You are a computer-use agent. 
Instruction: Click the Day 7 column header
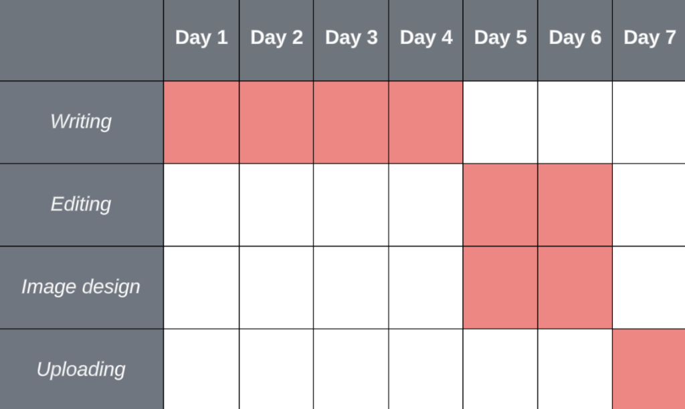(649, 39)
